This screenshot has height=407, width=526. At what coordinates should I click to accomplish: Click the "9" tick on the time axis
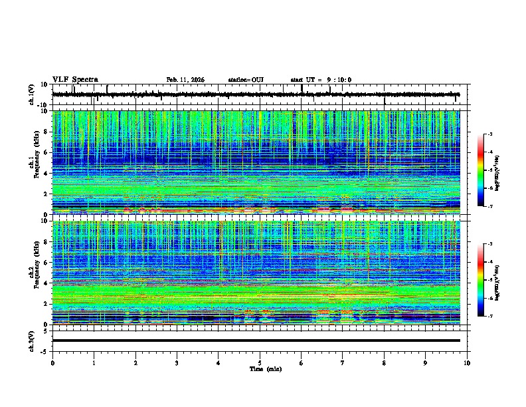(425, 363)
